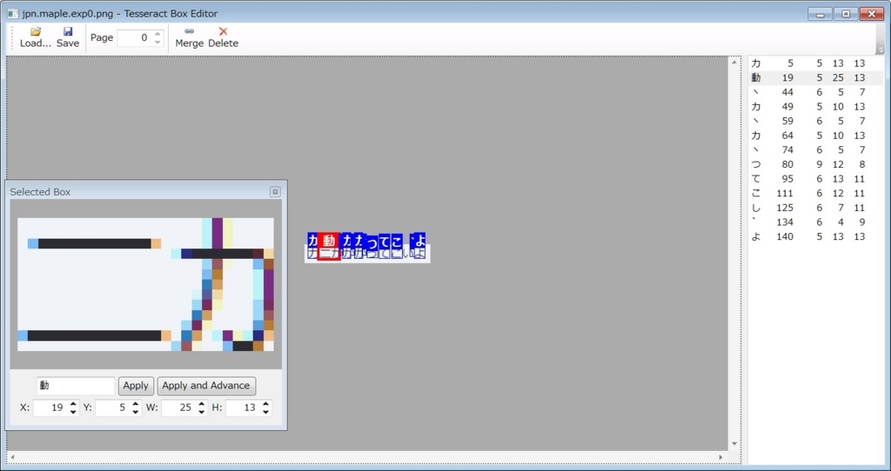Click the magnified glyph preview in Selected Box
Viewport: 891px width, 471px height.
click(x=145, y=284)
